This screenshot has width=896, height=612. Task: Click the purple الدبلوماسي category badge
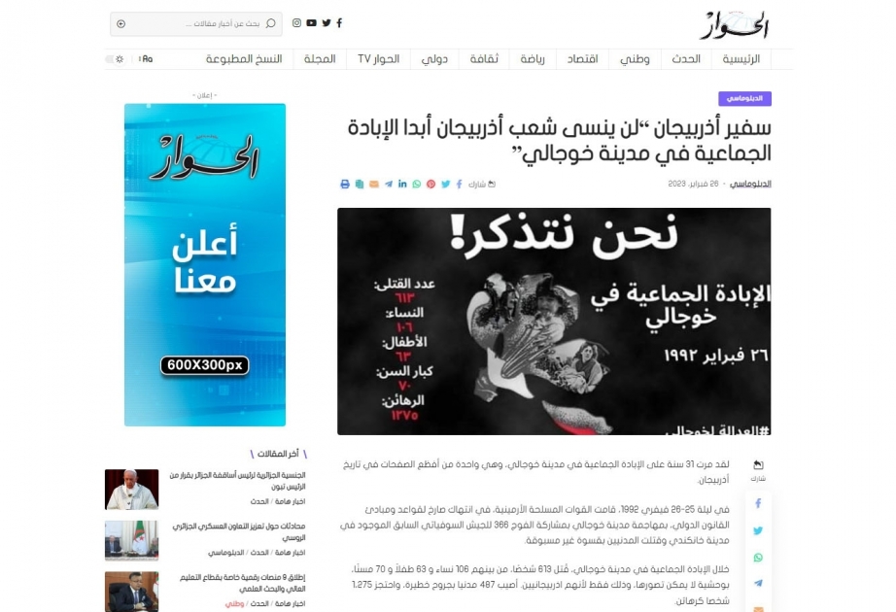click(744, 99)
